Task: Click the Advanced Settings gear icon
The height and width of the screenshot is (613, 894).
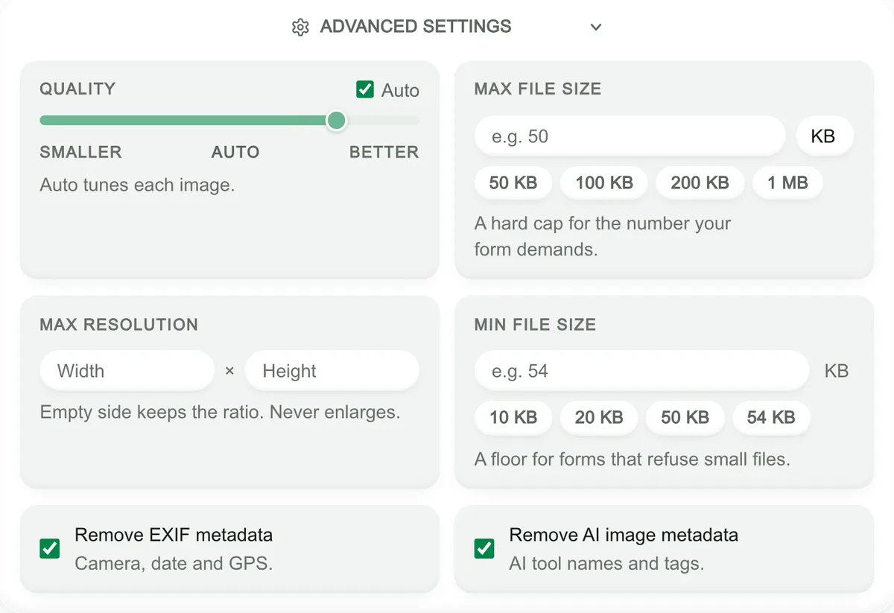Action: click(x=300, y=28)
